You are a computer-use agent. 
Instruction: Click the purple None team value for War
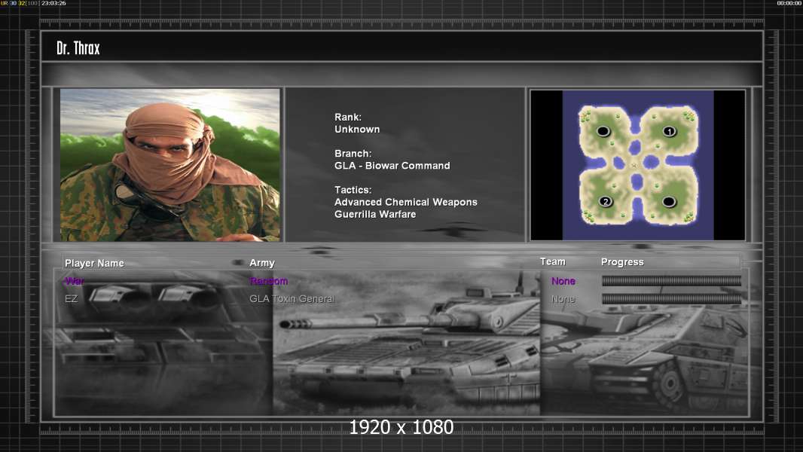563,281
